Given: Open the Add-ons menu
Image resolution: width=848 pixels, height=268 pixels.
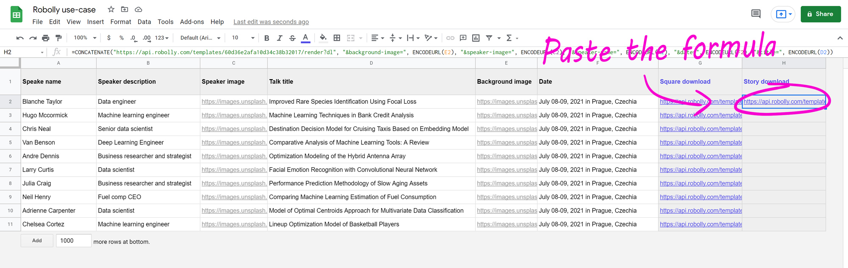Looking at the screenshot, I should [x=192, y=22].
